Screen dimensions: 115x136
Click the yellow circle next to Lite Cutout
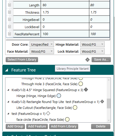coord(75,108)
